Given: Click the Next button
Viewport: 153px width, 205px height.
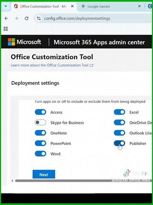Looking at the screenshot, I should click(44, 174).
